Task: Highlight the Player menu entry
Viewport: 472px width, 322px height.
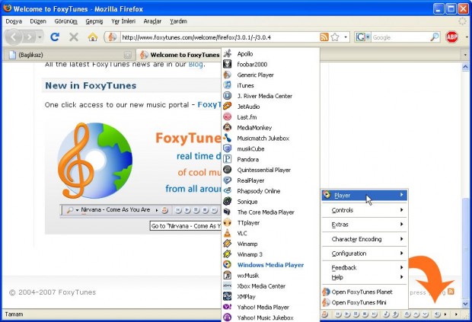Action: pos(364,196)
